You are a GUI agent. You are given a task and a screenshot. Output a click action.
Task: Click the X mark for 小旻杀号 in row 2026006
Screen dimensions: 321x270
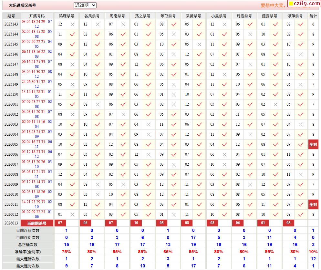click(x=224, y=155)
